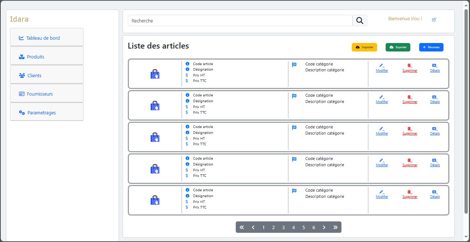
Task: Go to pagination page 4
Action: [294, 227]
